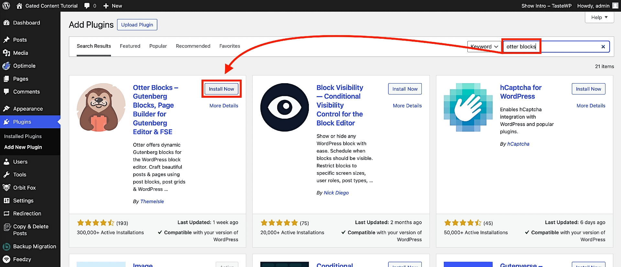Open the hCaptcha hand logo
The height and width of the screenshot is (267, 621).
click(x=468, y=107)
